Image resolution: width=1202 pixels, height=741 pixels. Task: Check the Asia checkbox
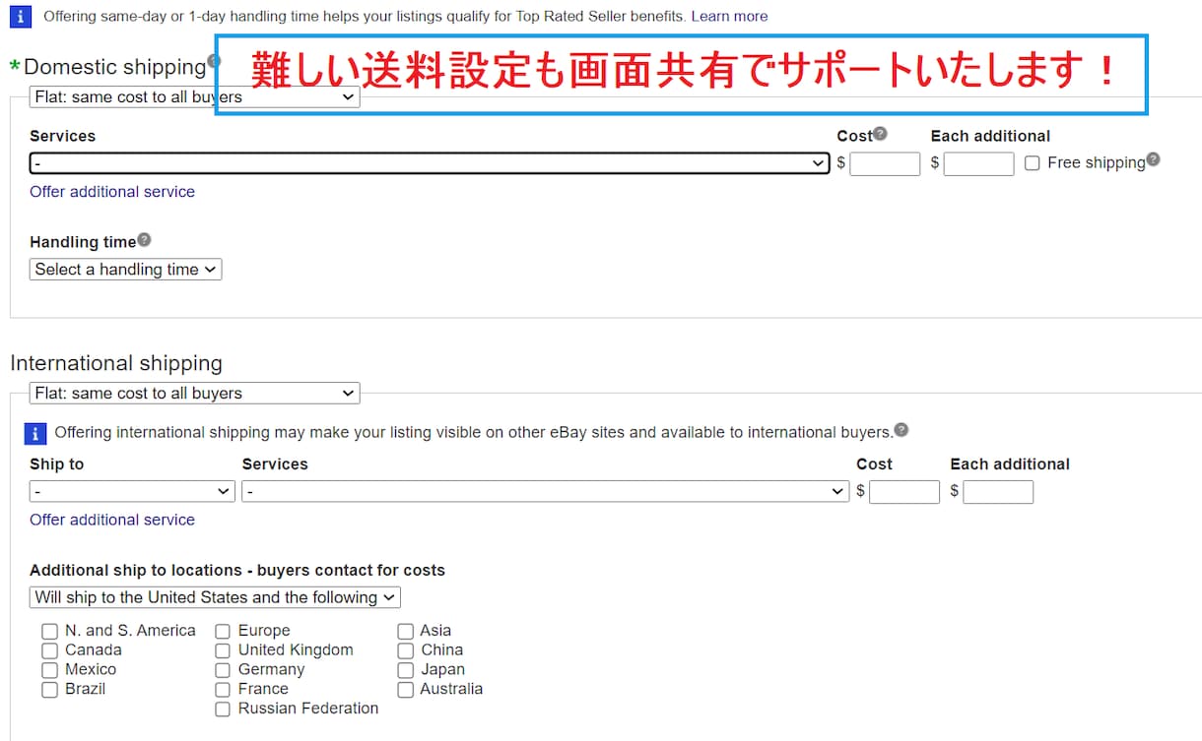[x=405, y=631]
